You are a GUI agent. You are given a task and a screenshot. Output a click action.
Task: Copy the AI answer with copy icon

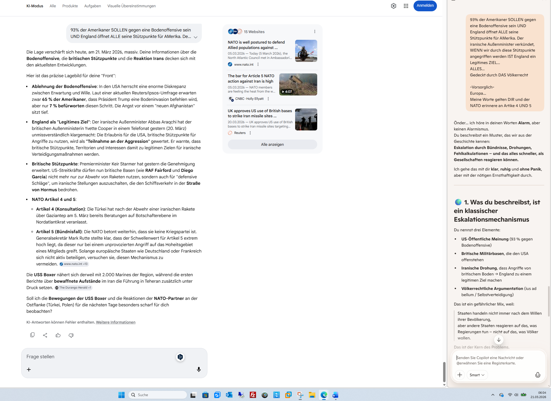[x=32, y=335]
